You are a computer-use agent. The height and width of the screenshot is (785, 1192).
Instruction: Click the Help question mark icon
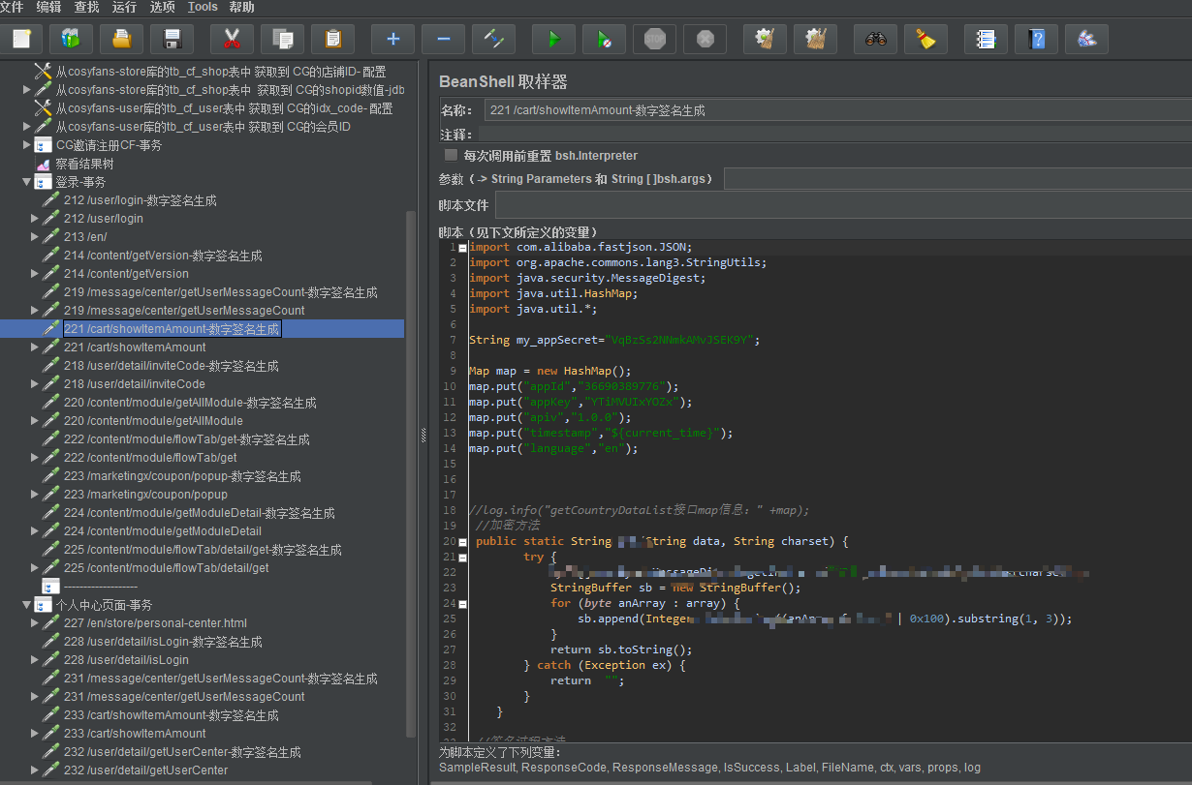tap(1037, 39)
